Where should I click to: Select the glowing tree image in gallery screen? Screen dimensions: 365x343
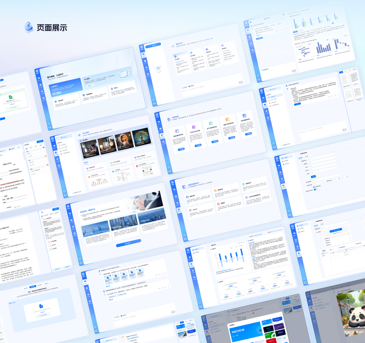(141, 137)
